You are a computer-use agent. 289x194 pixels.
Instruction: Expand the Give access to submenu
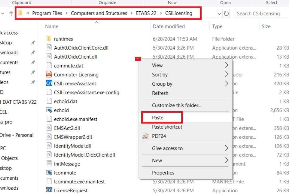coord(227,148)
